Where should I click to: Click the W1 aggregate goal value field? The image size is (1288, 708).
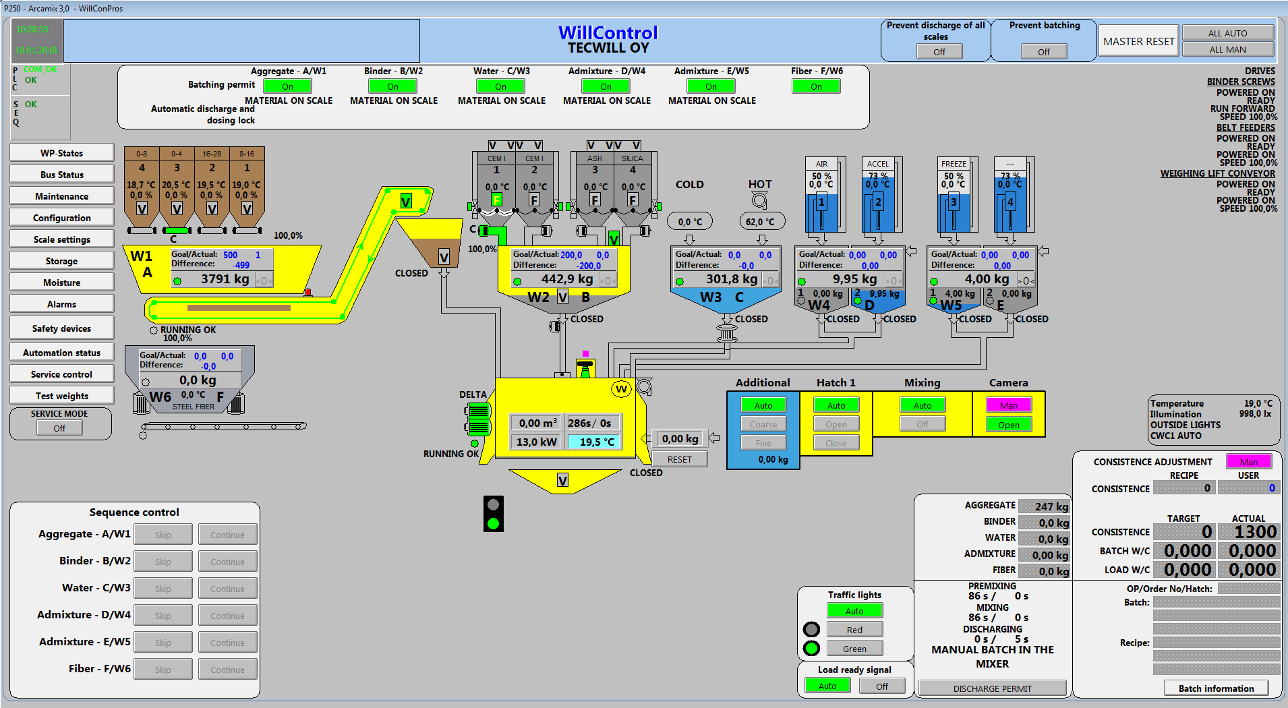231,255
